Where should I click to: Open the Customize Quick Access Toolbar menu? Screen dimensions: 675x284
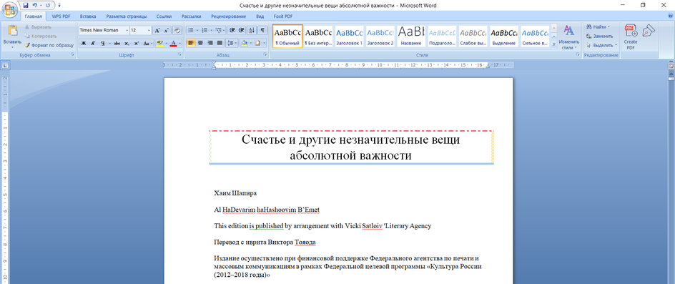(59, 6)
